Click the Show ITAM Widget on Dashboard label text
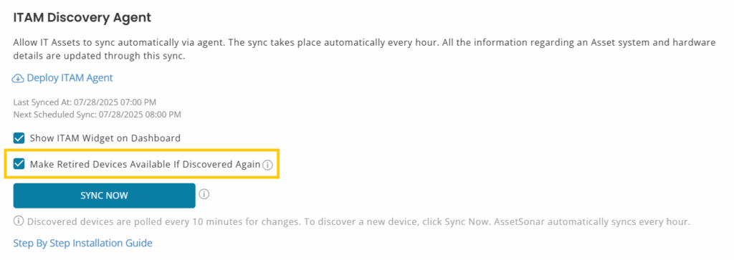This screenshot has height=260, width=734. (x=105, y=138)
